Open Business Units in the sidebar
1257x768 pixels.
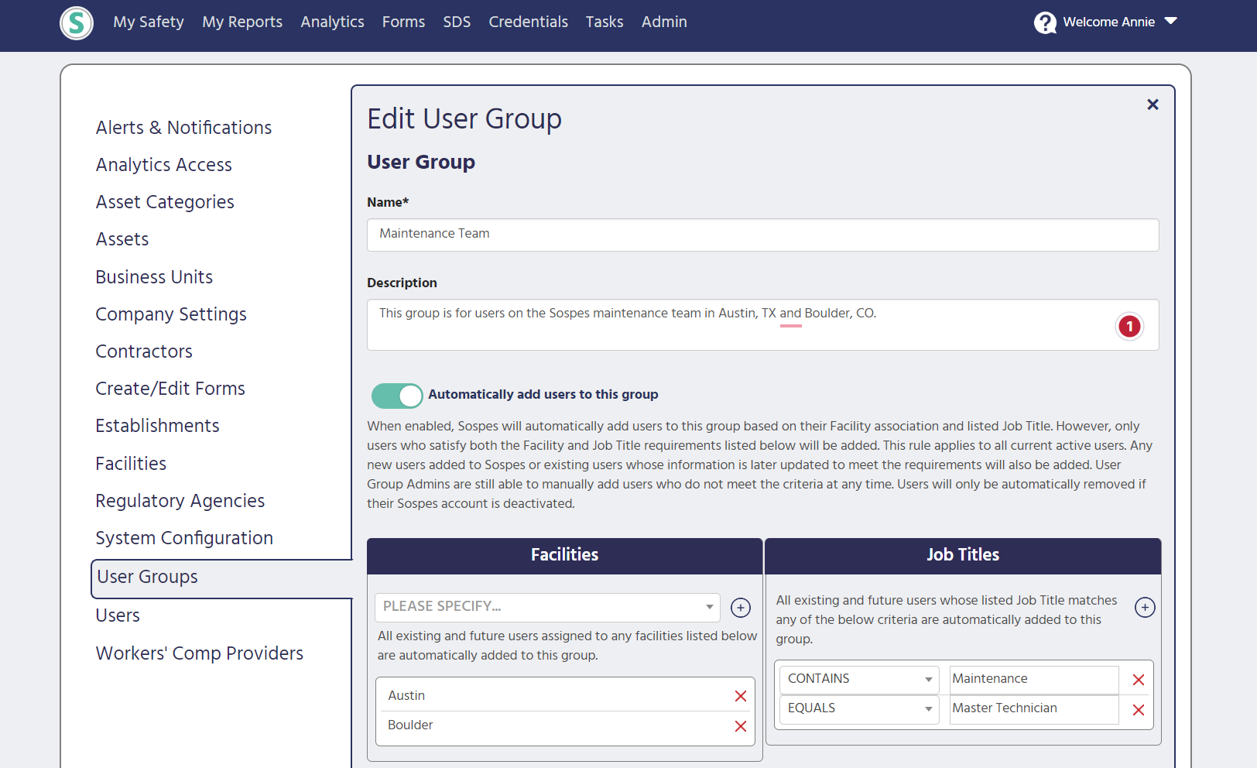pyautogui.click(x=154, y=277)
